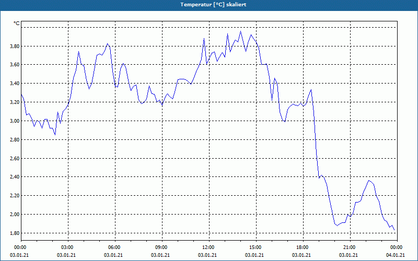Click the 03.01.21 date beneath 15:00
The height and width of the screenshot is (261, 418).
pos(254,255)
